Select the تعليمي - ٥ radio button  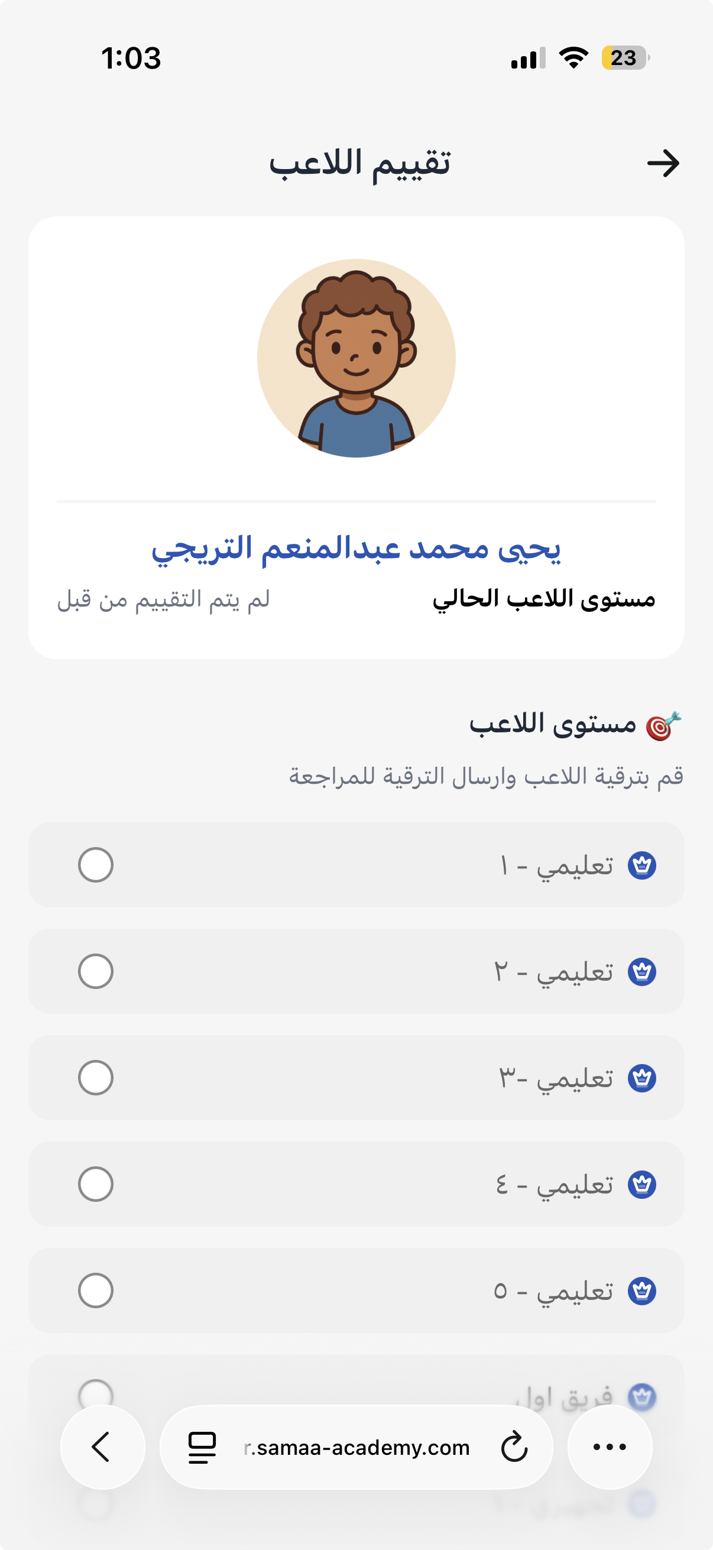(96, 1290)
